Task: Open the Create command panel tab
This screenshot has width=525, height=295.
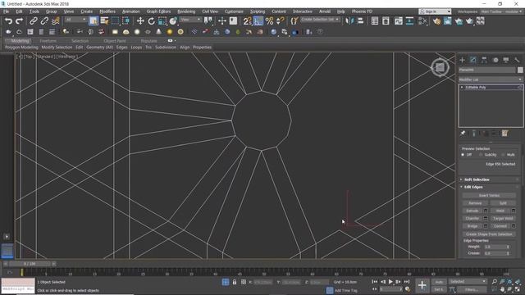Action: [x=463, y=60]
